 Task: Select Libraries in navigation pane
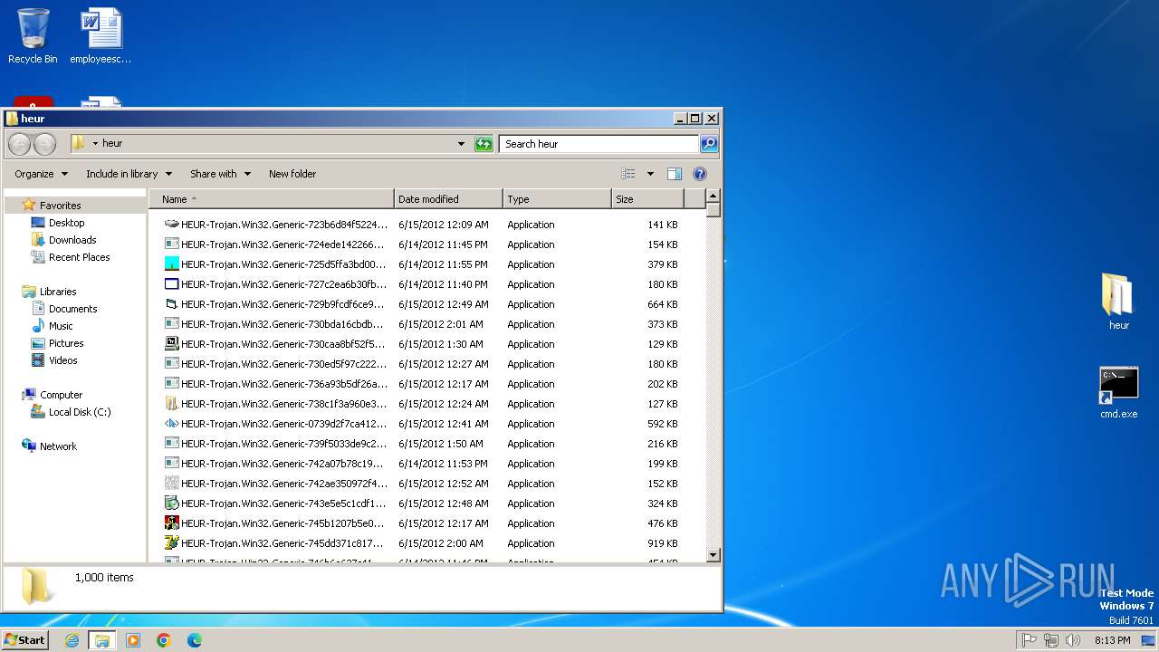(x=58, y=292)
